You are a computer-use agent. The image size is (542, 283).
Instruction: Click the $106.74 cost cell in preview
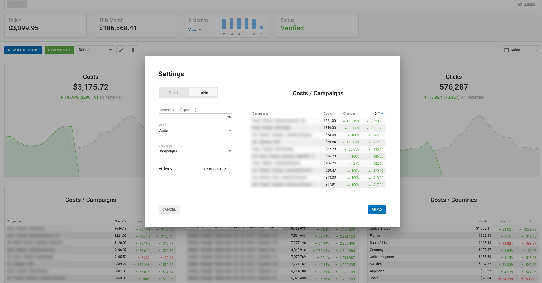tap(330, 163)
